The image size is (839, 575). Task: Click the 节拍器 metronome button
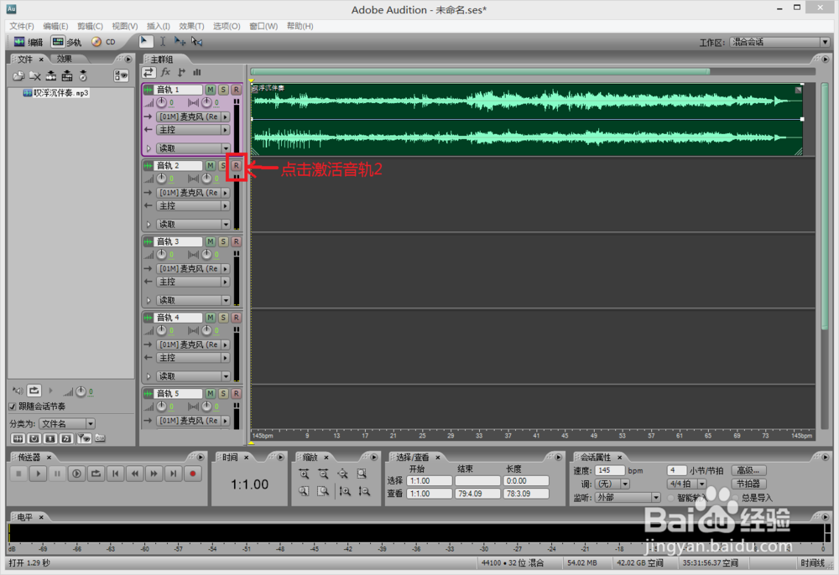tap(748, 484)
